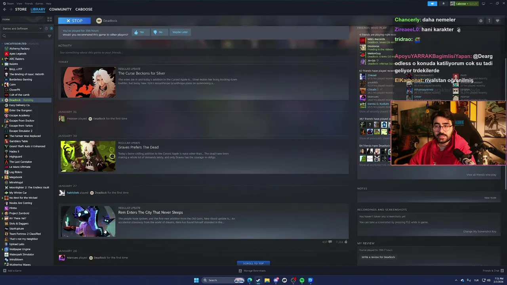Click the SCROLL TO TOP button

[253, 263]
